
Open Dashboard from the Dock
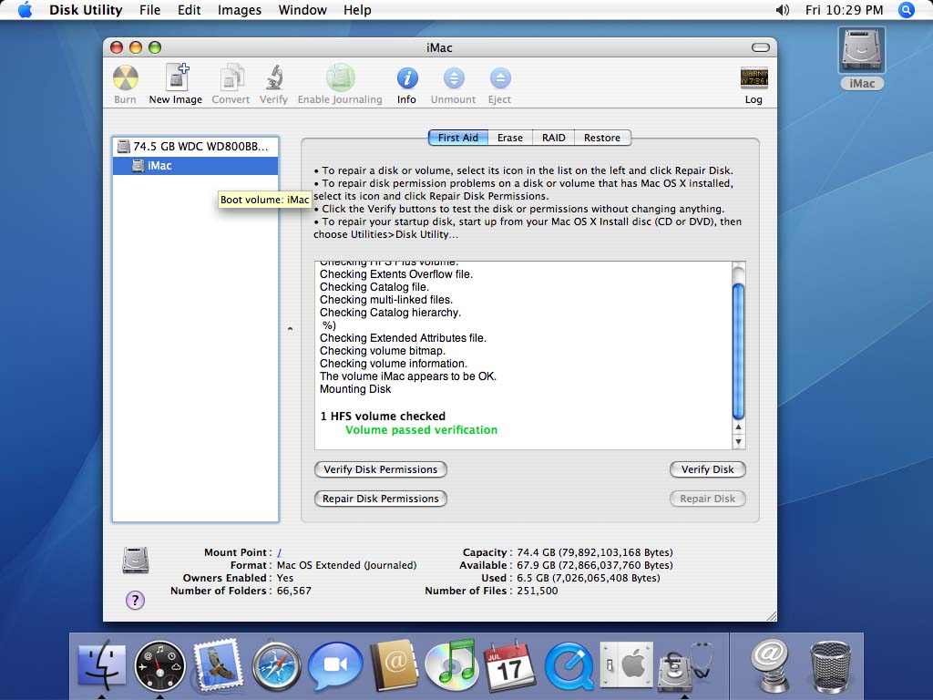click(159, 666)
